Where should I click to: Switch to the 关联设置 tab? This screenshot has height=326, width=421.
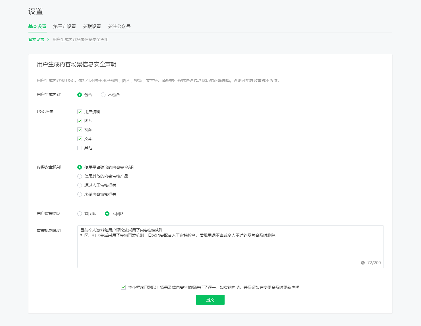point(92,26)
